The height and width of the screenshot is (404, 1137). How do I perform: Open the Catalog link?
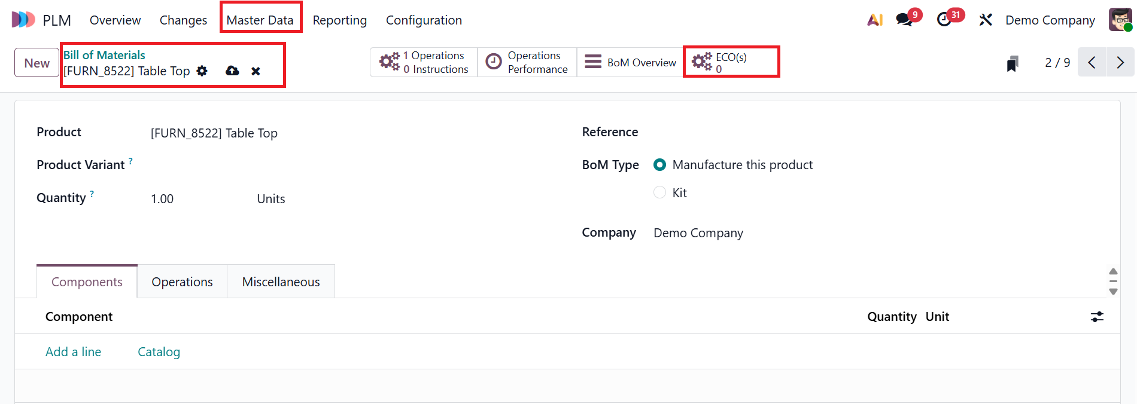click(159, 351)
